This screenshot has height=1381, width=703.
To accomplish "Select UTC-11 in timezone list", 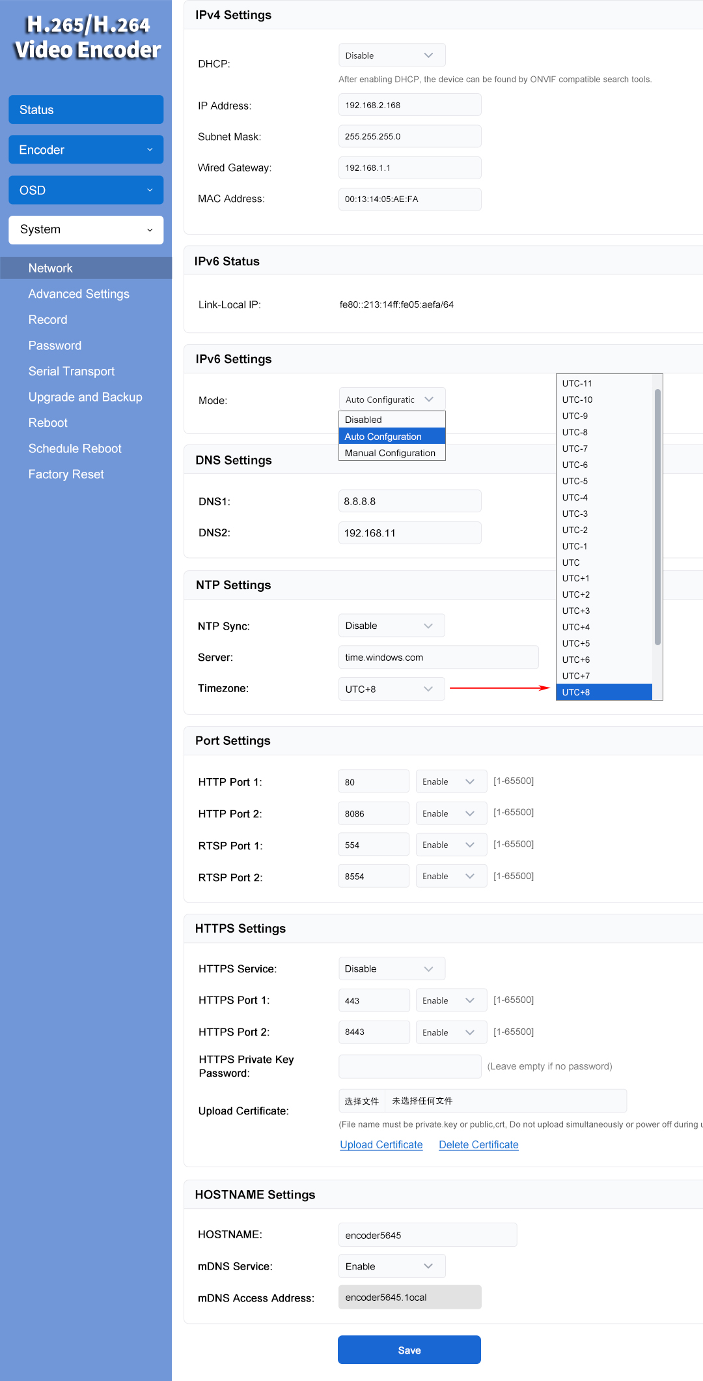I will point(604,383).
